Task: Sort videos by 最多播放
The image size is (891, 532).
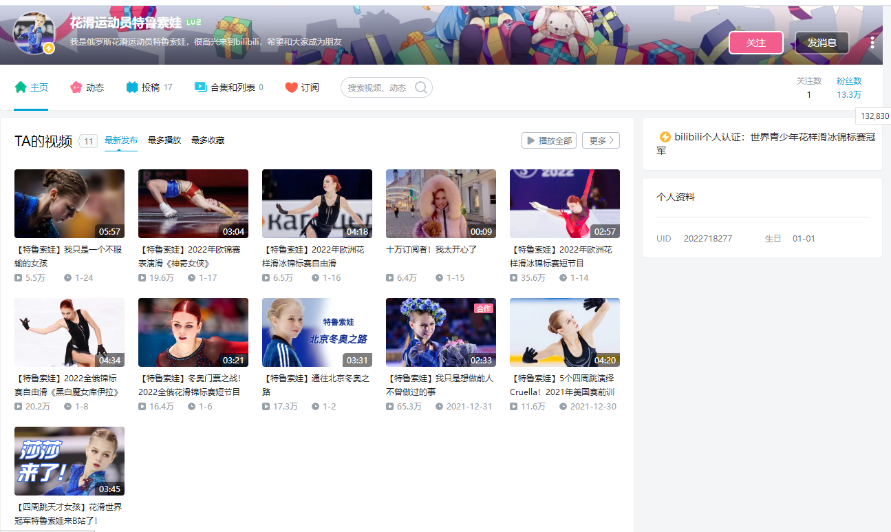Action: pyautogui.click(x=164, y=140)
